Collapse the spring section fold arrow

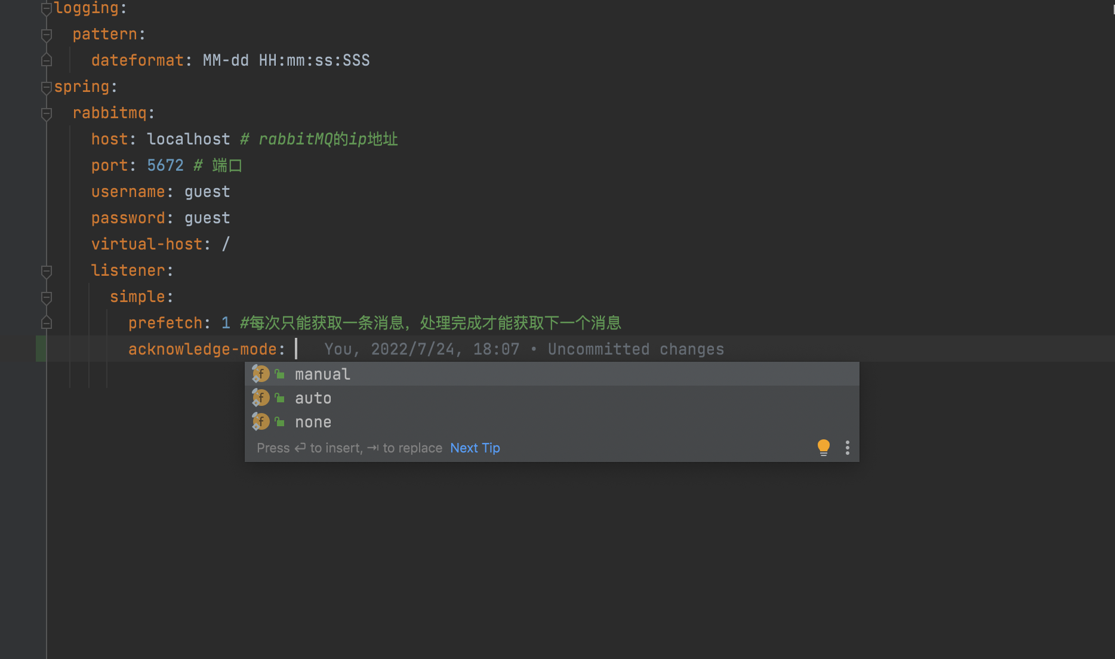46,87
